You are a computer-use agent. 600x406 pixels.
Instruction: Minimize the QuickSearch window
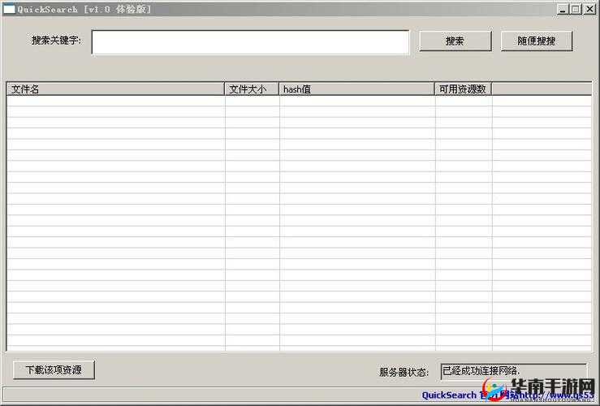[x=563, y=9]
